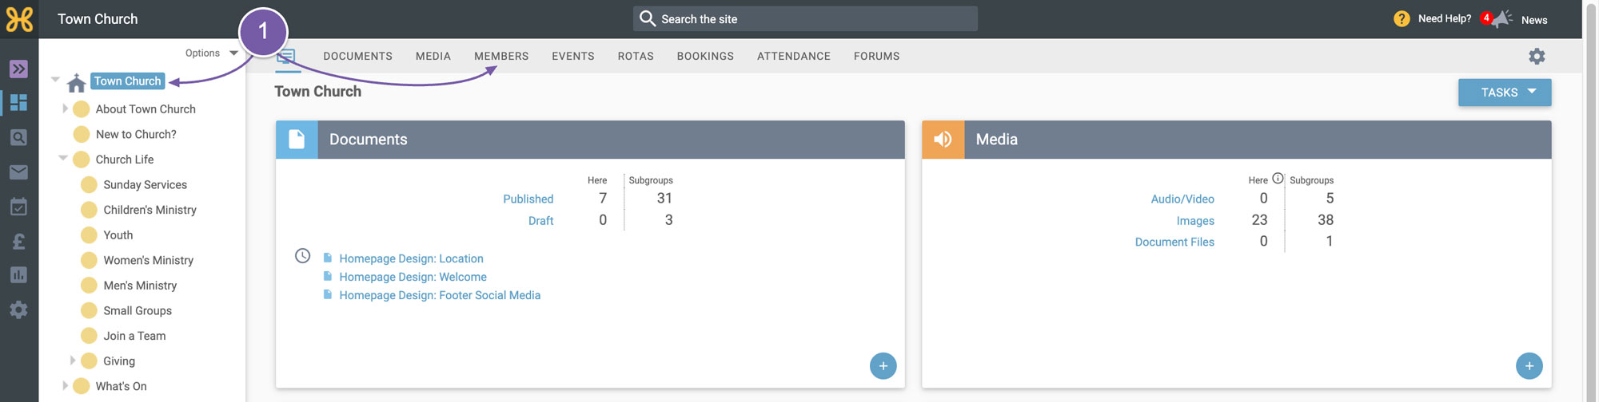Click the Youth group circle icon

point(89,235)
